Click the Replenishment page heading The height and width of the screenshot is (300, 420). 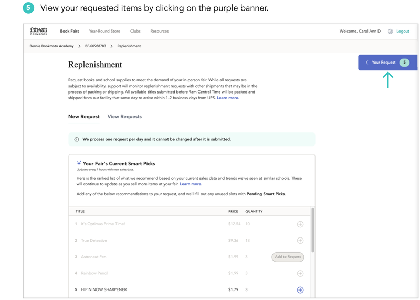[95, 65]
